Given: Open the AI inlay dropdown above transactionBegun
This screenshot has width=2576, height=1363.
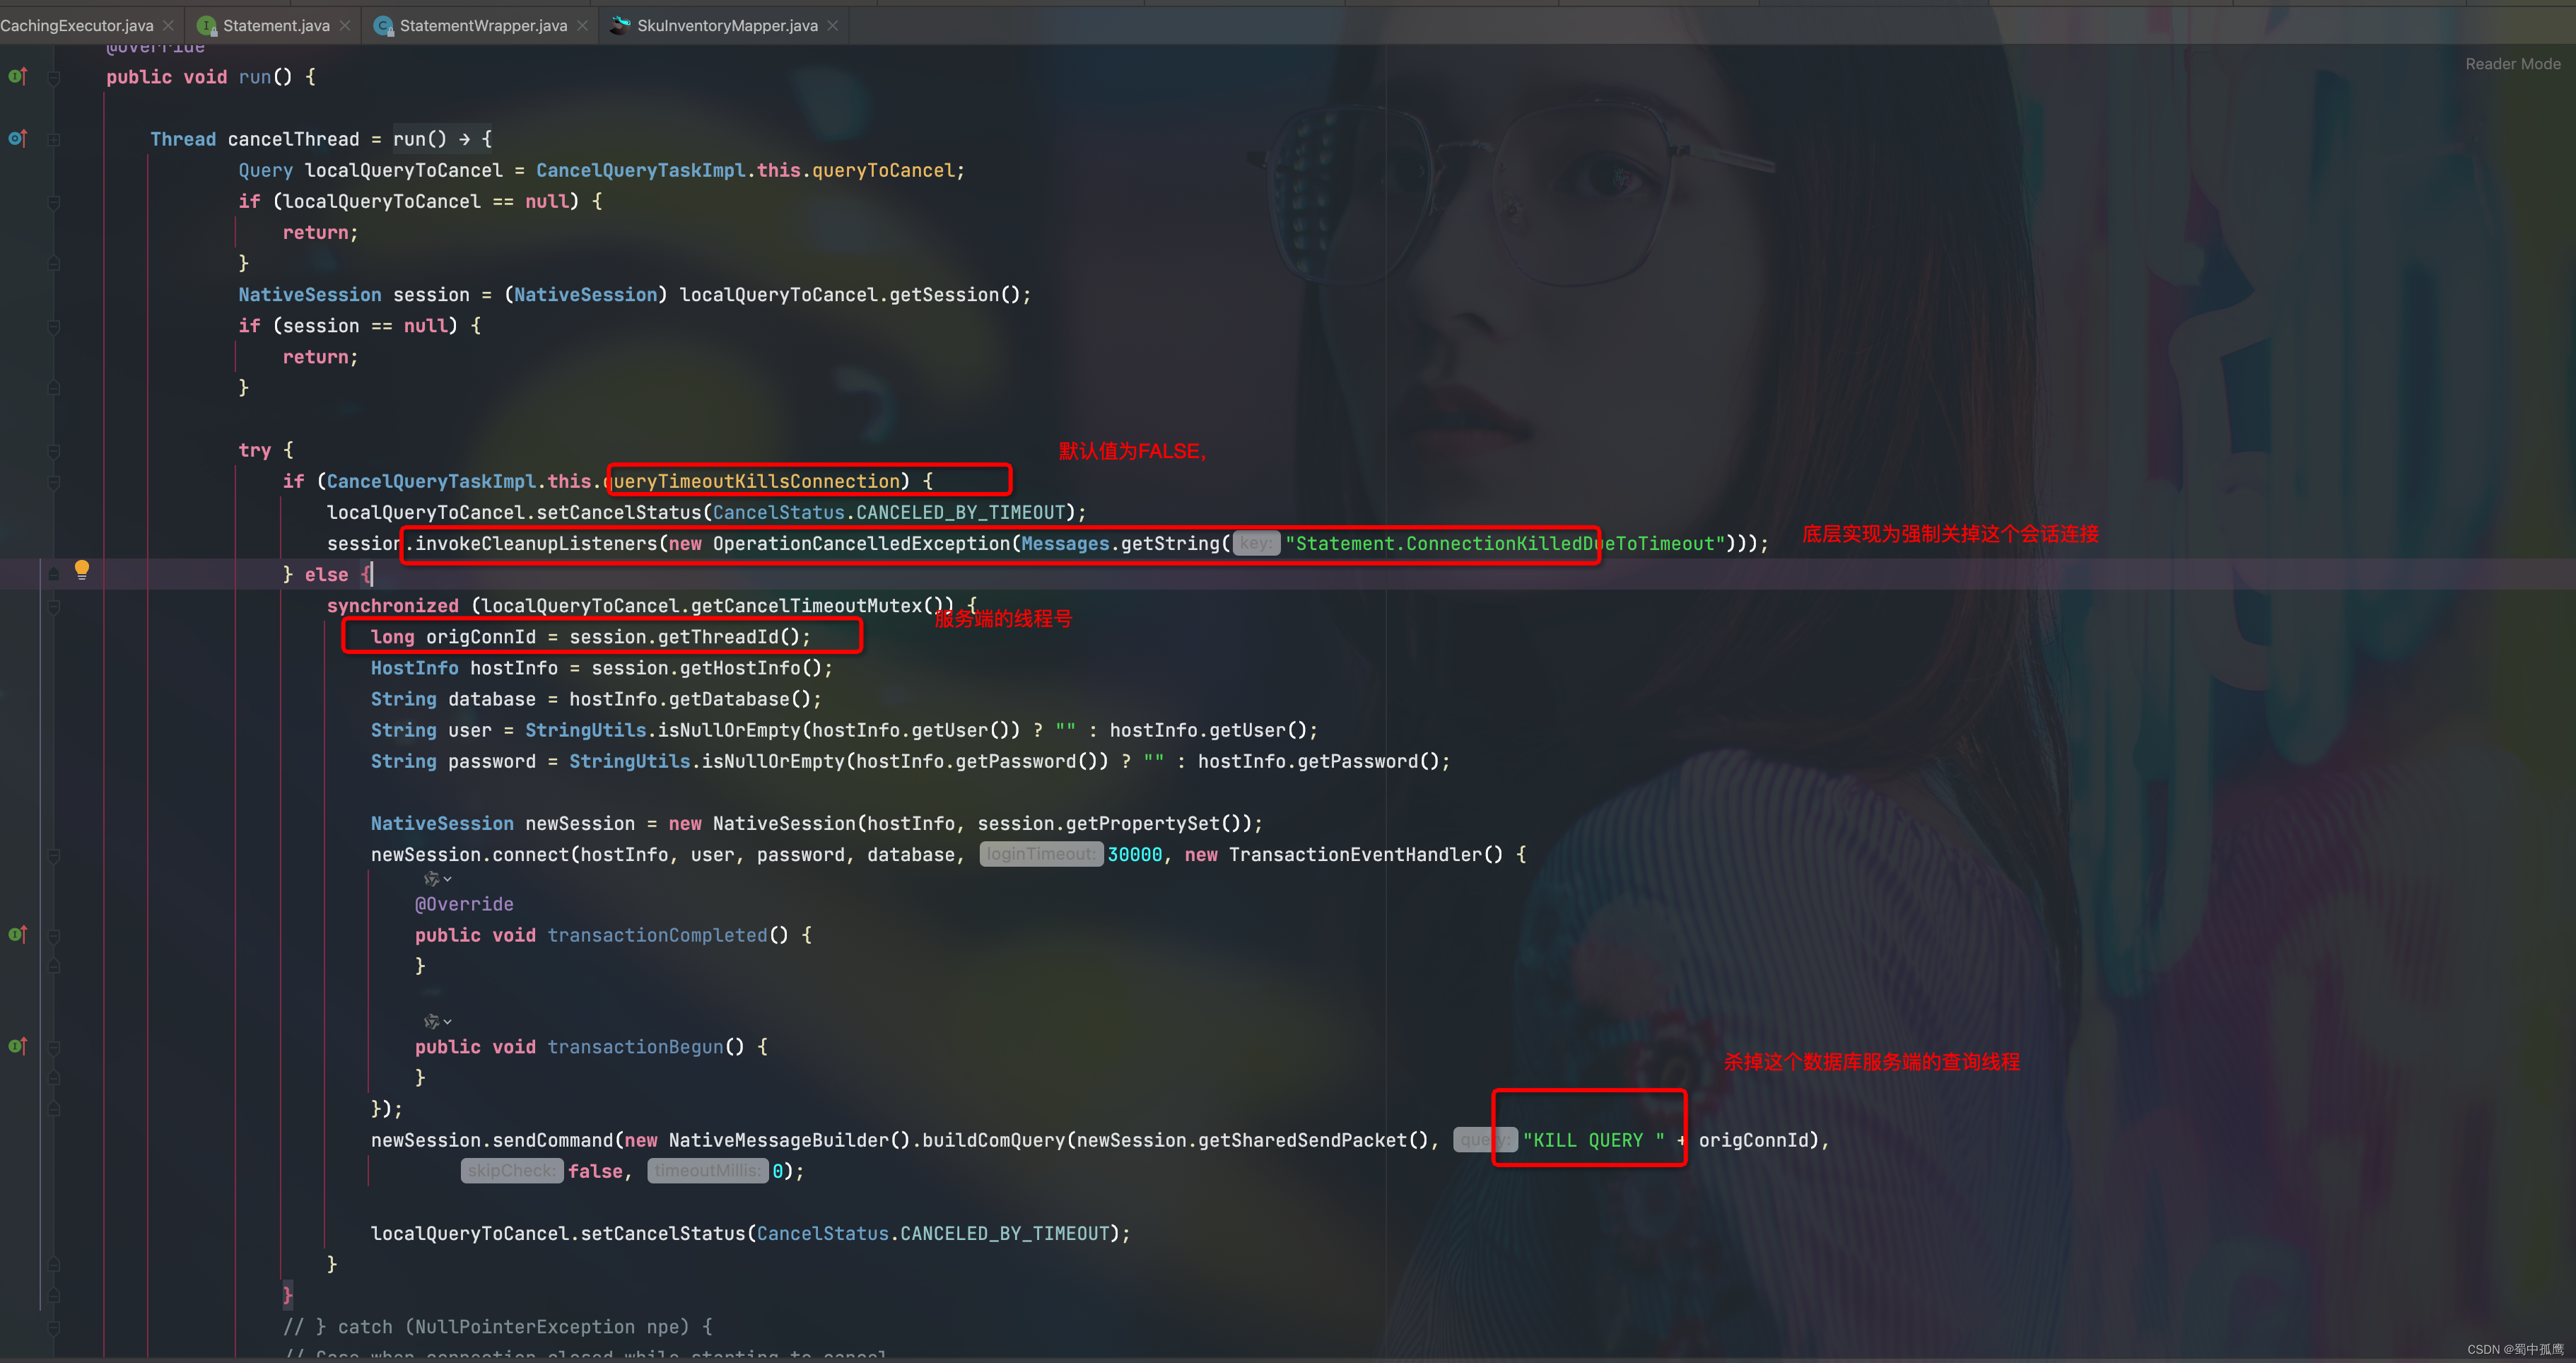Looking at the screenshot, I should coord(438,1021).
